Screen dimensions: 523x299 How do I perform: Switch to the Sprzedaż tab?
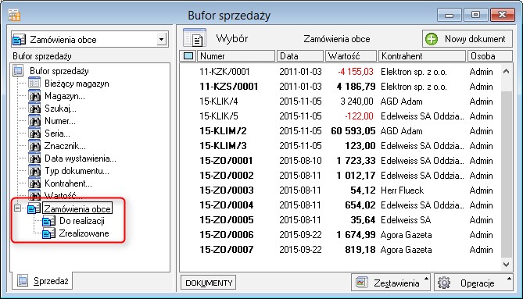42,281
